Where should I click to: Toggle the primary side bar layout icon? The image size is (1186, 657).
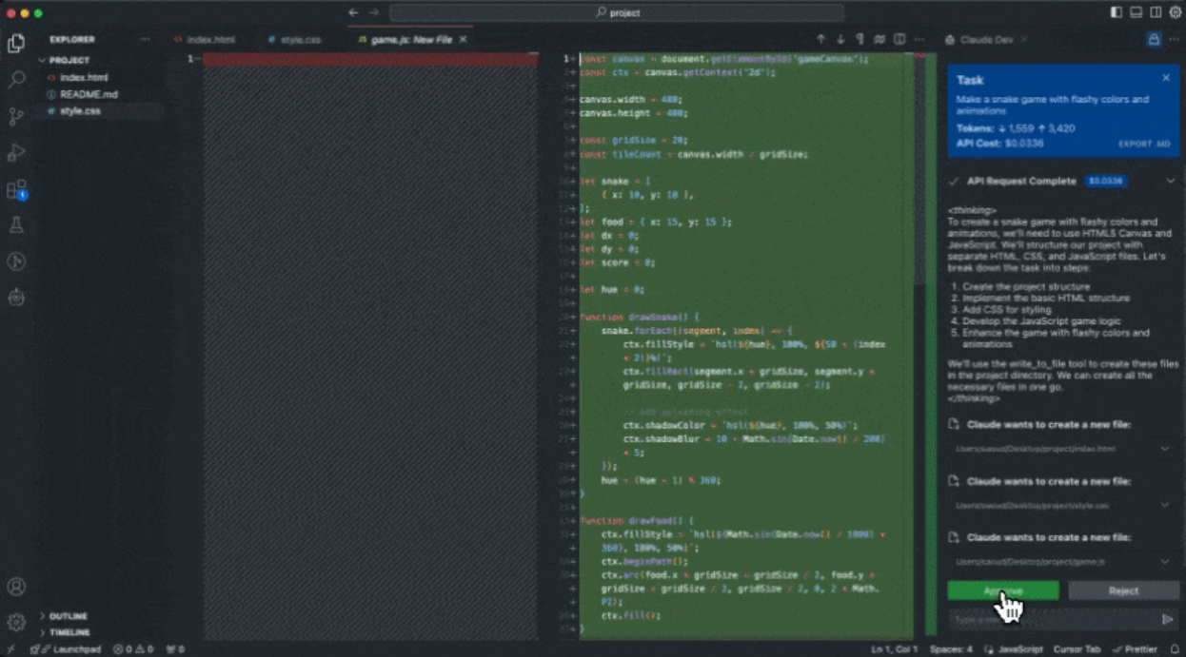coord(1116,12)
